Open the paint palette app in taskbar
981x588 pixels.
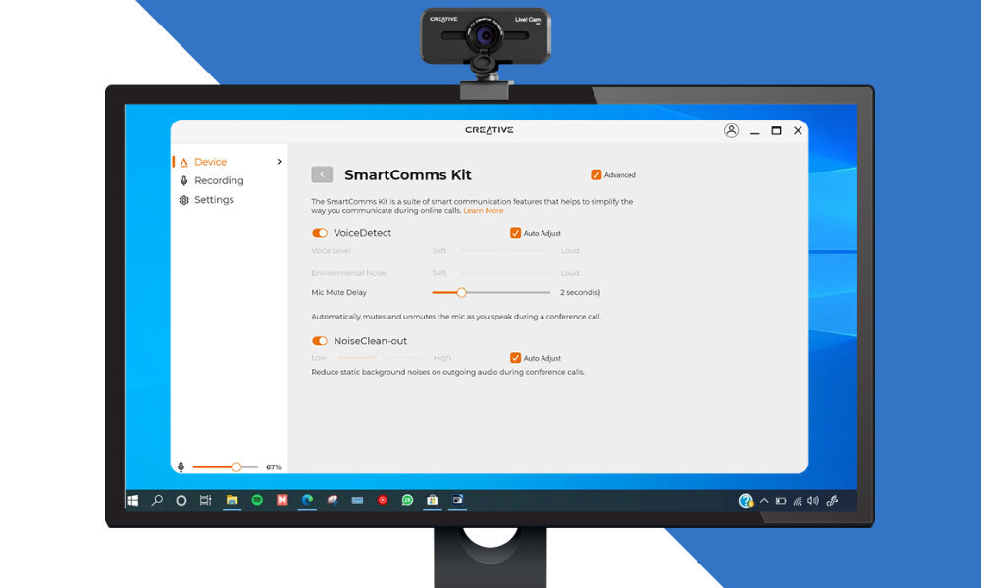333,500
